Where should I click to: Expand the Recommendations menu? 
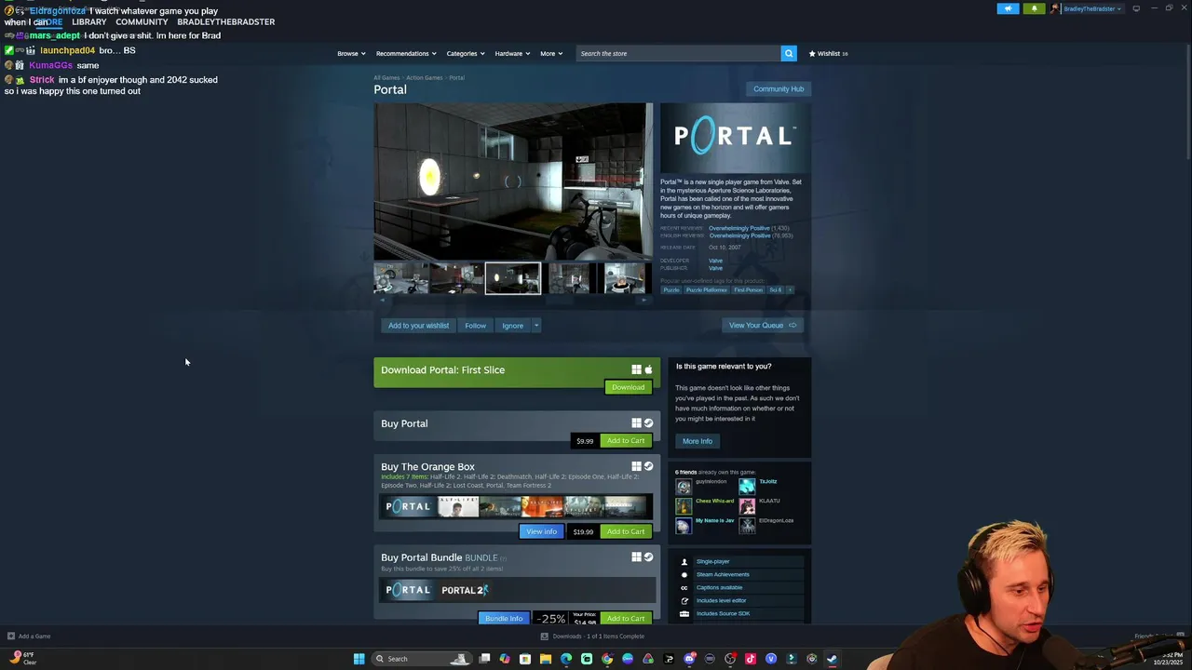point(406,53)
